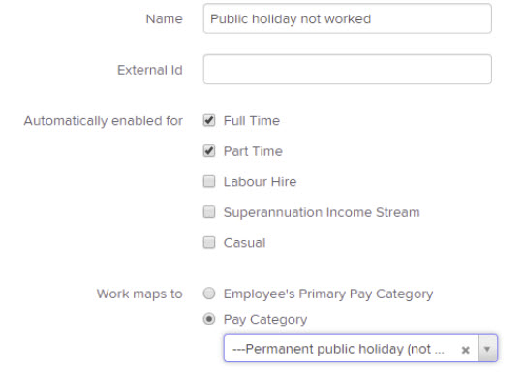
Task: Click the Name field label
Action: pyautogui.click(x=164, y=18)
